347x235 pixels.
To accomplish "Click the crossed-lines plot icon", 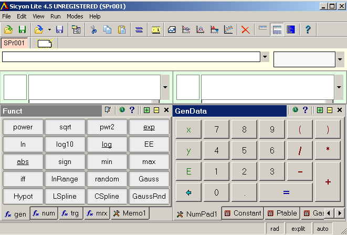I will [x=186, y=29].
